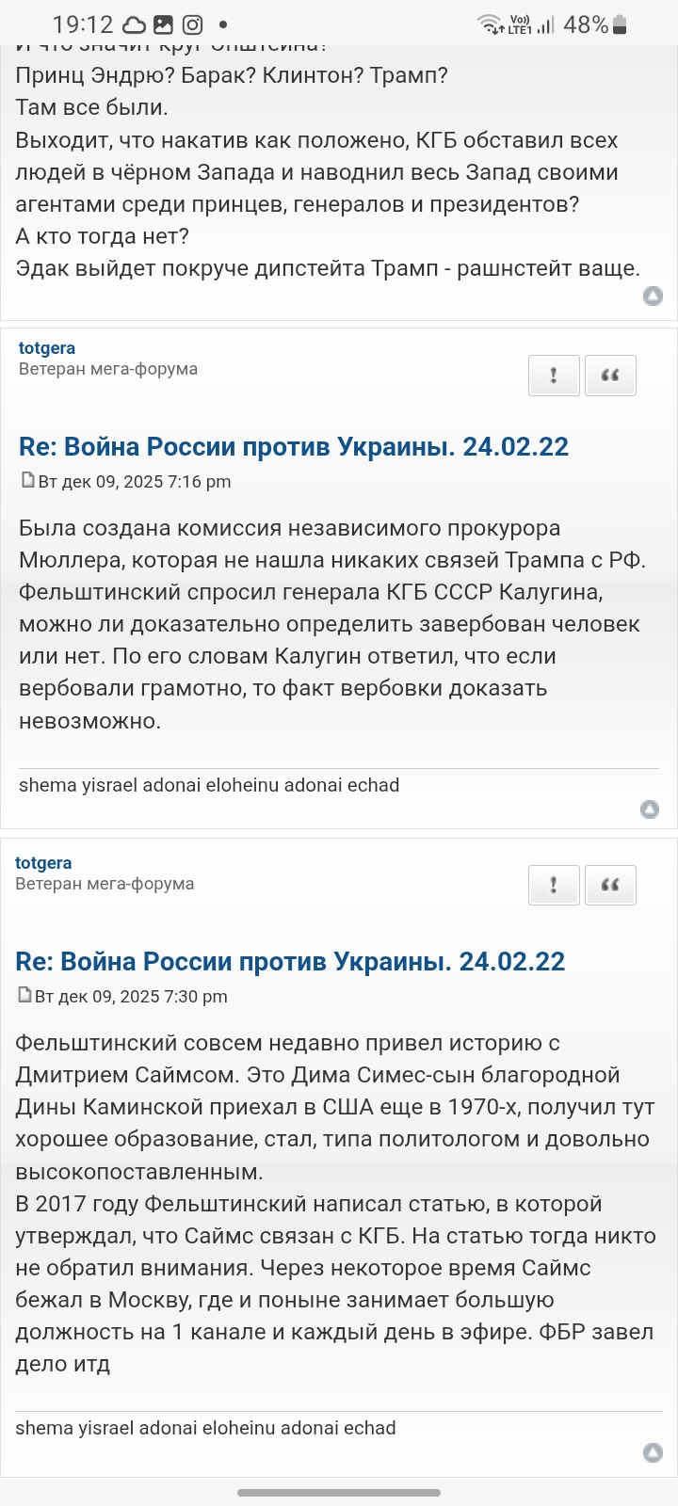This screenshot has height=1506, width=678.
Task: Report the 7:30 pm post about Саймс
Action: click(x=553, y=885)
